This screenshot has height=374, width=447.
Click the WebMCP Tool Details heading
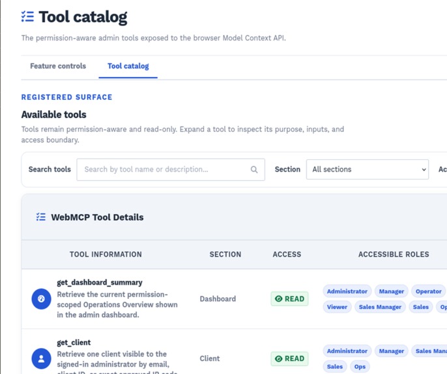click(x=97, y=217)
